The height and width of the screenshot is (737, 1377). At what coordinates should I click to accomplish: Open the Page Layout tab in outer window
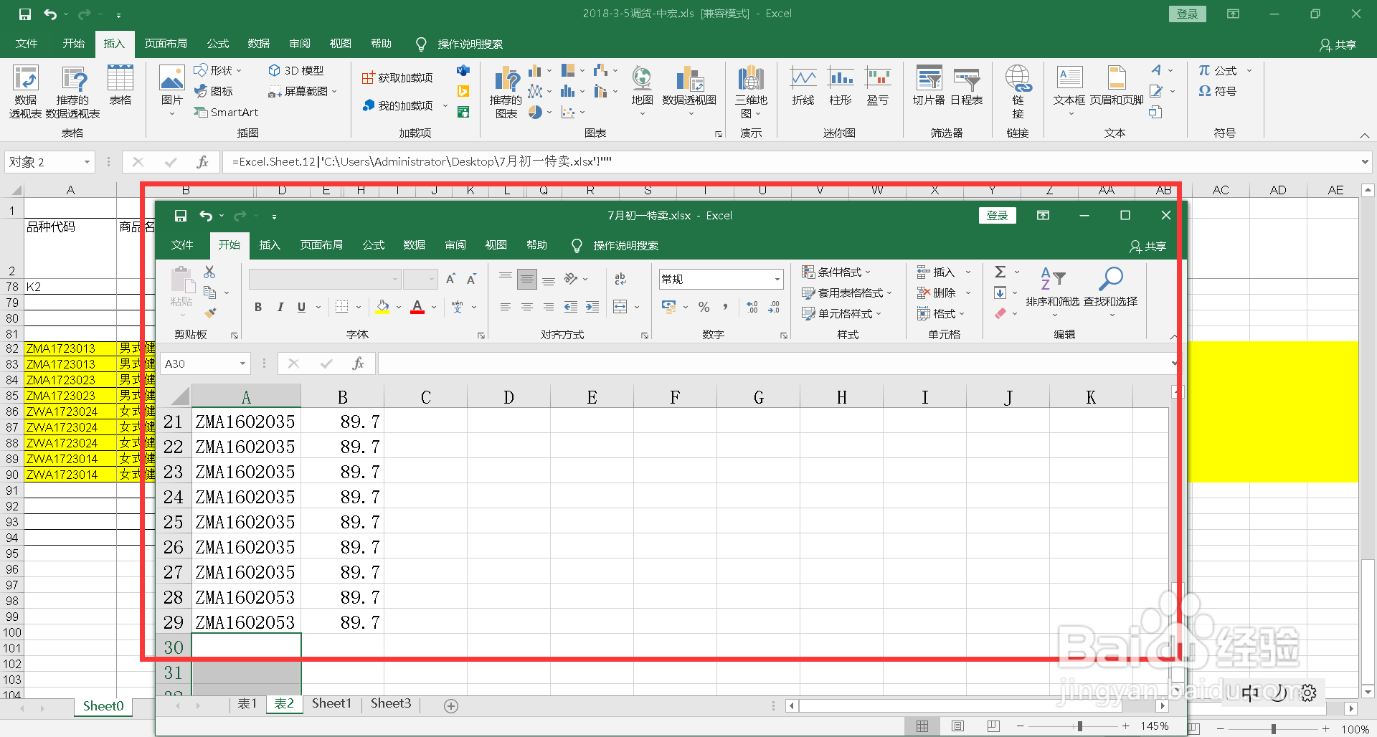(x=166, y=44)
